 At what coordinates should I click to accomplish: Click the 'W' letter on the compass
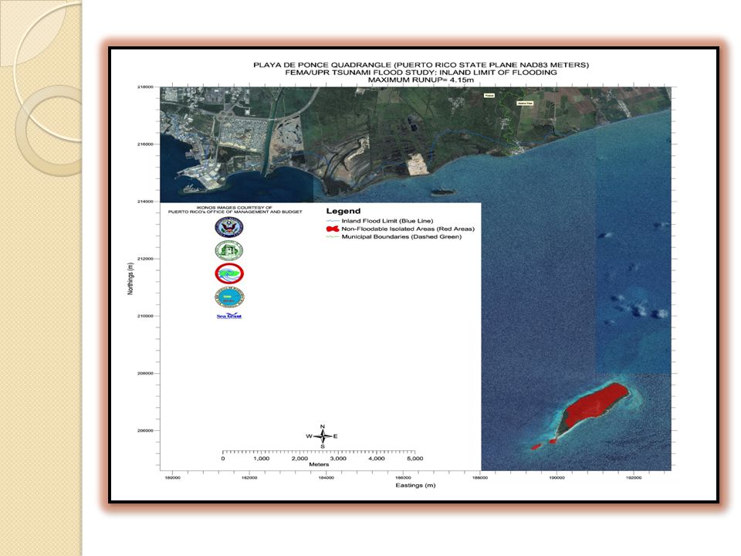pyautogui.click(x=309, y=436)
